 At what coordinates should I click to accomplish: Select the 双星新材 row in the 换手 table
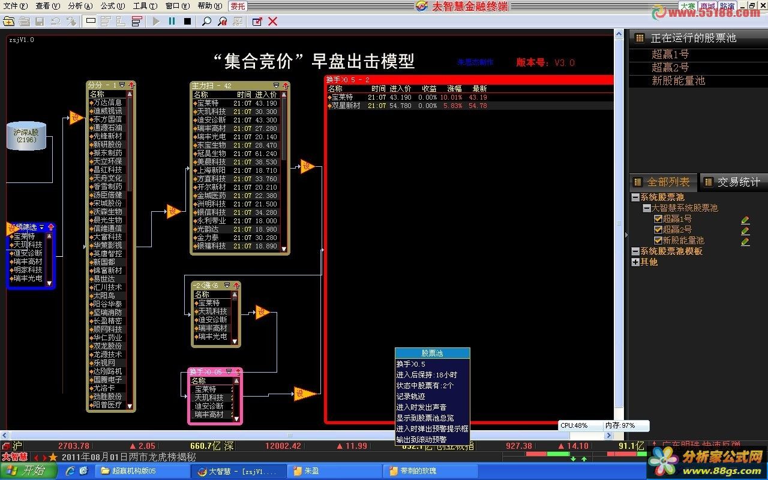pyautogui.click(x=470, y=106)
